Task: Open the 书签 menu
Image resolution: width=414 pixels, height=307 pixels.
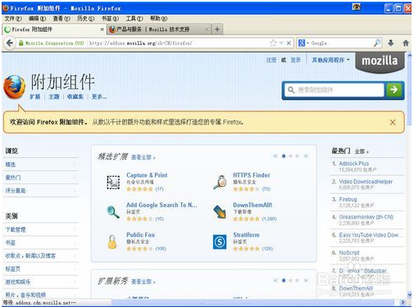Action: coord(110,19)
